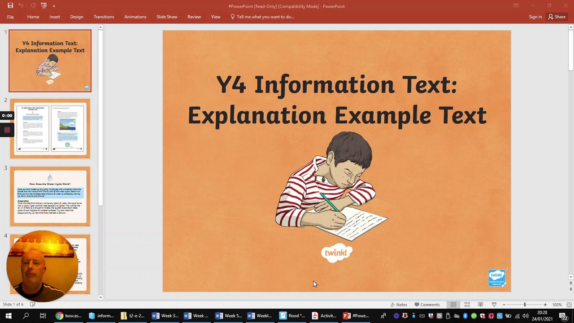Image resolution: width=574 pixels, height=323 pixels.
Task: Click the 102% zoom level
Action: click(x=557, y=305)
